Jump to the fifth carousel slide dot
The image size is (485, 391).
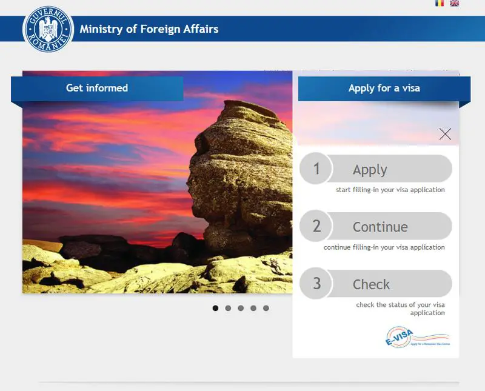(266, 308)
